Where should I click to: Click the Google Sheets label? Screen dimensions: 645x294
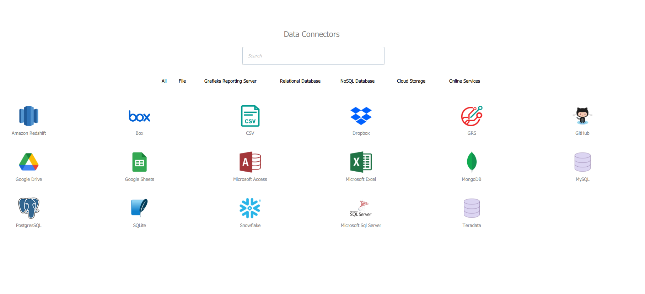139,179
